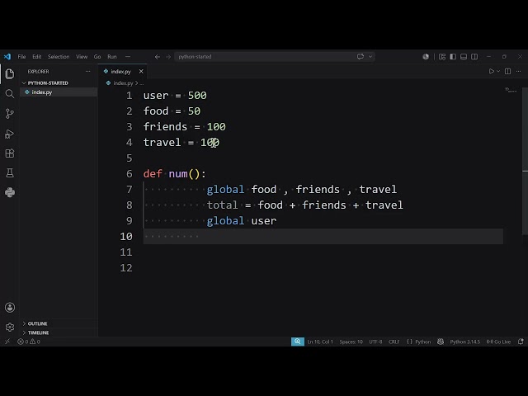Select index.py in the Explorer tree
Screen dimensions: 528x396
point(59,92)
